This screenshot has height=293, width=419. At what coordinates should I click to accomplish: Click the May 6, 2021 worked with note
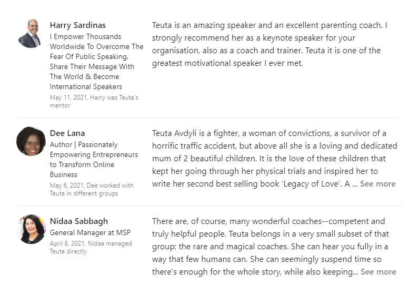click(92, 189)
